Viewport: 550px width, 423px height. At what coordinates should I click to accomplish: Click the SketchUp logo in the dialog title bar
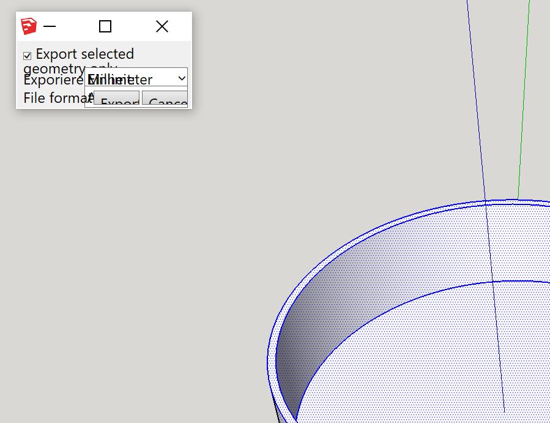(28, 26)
